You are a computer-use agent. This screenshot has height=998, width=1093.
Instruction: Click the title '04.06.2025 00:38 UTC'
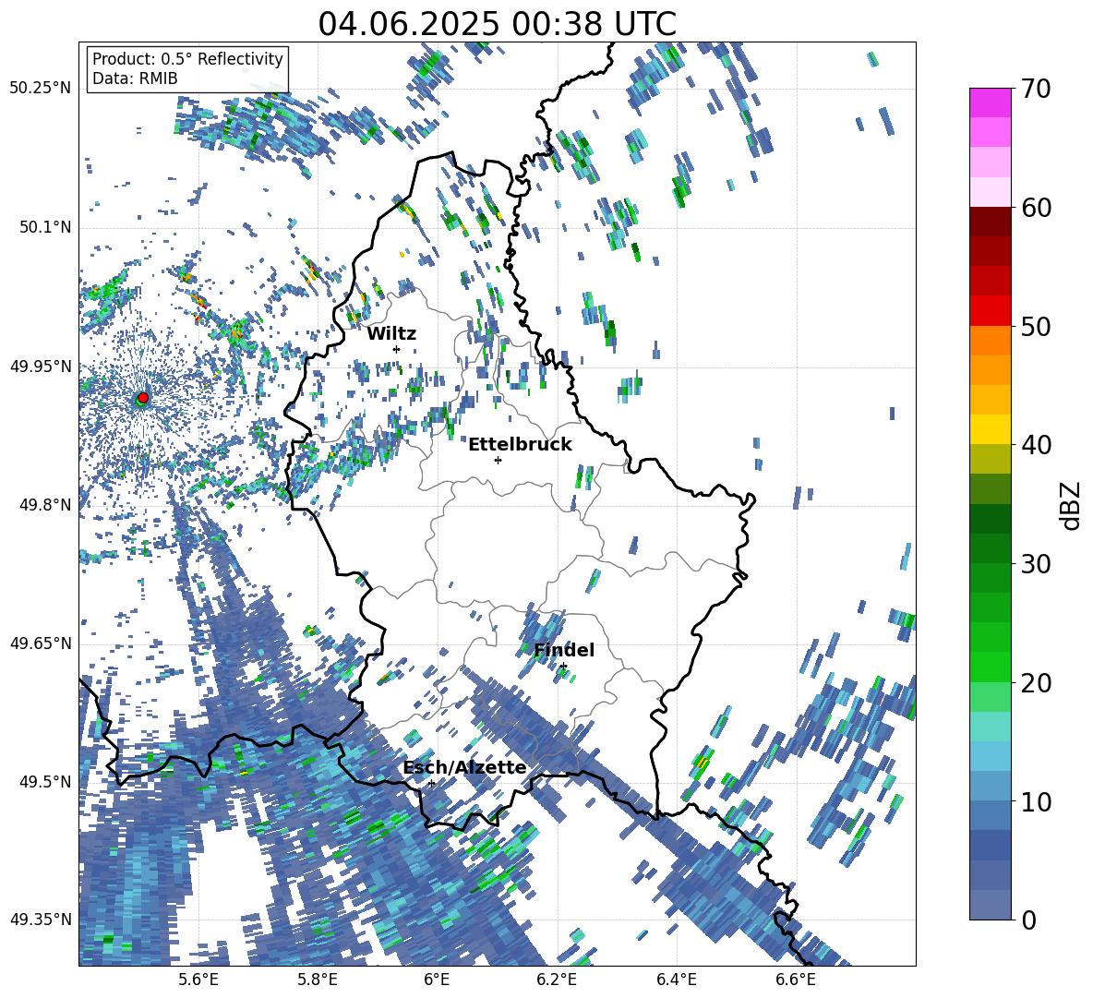pyautogui.click(x=497, y=24)
